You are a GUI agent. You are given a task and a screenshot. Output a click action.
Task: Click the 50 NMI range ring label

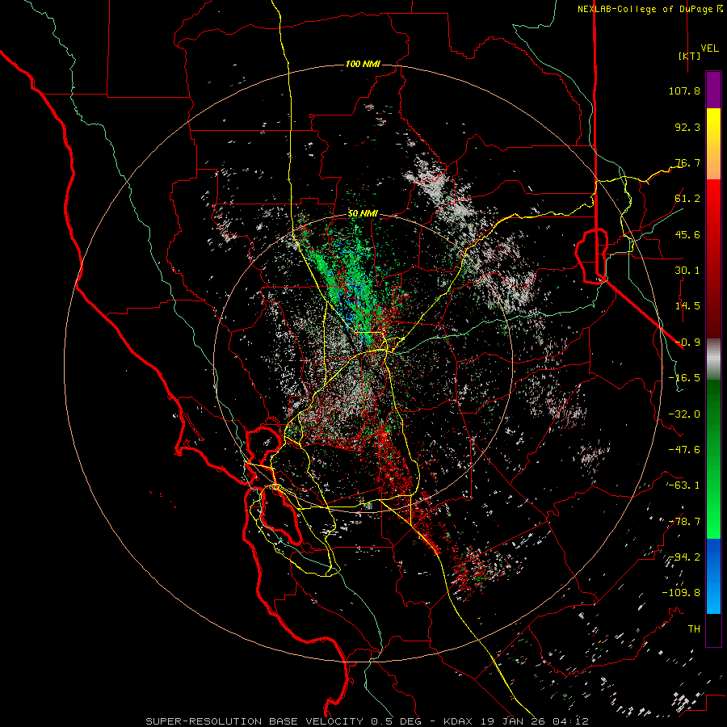pyautogui.click(x=363, y=214)
